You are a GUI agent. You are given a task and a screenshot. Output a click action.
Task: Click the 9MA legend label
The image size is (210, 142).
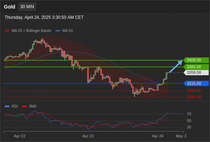(x=33, y=106)
